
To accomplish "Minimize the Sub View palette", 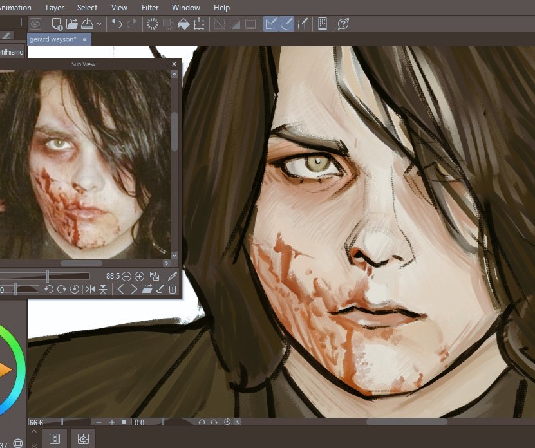I will [x=164, y=64].
